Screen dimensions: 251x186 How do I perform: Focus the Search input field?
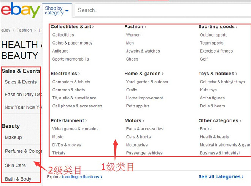click(163, 10)
